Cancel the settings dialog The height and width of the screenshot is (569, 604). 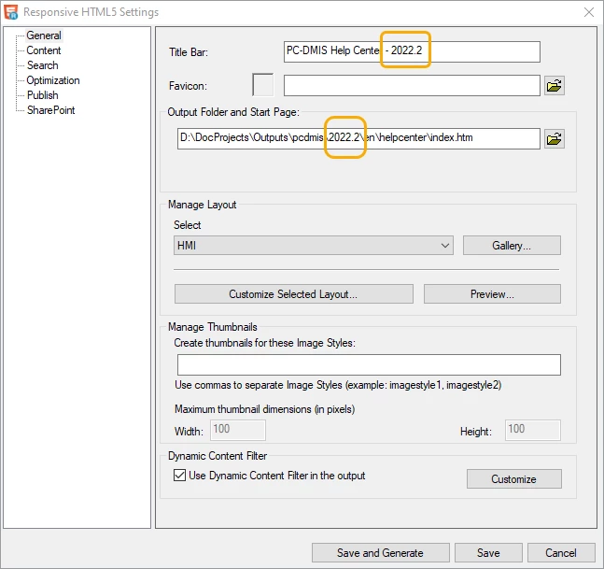561,553
